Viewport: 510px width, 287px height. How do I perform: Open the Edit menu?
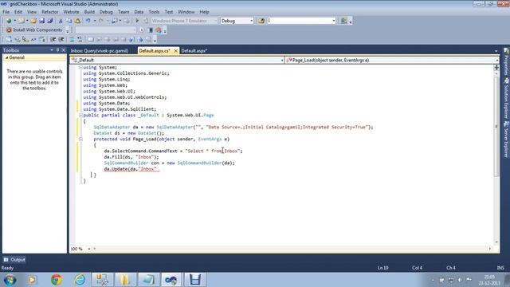(x=18, y=12)
